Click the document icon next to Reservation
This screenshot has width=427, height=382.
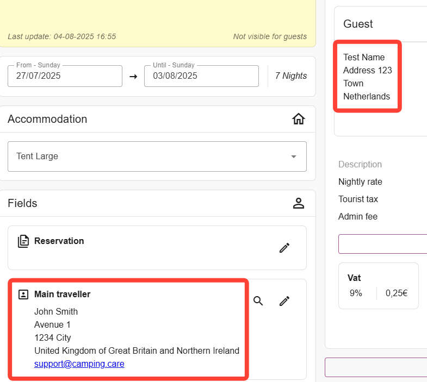click(x=23, y=241)
